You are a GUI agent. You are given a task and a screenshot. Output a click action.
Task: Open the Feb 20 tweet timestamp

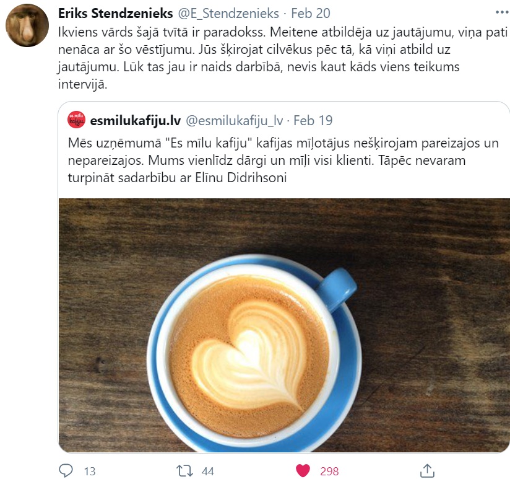(x=311, y=14)
